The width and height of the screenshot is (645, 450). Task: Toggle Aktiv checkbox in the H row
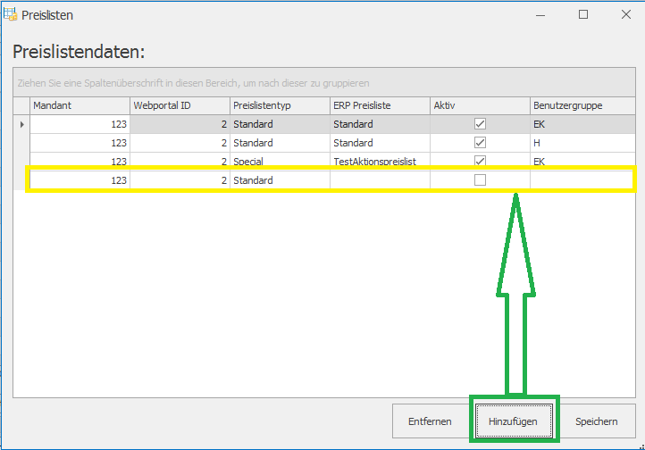[480, 143]
